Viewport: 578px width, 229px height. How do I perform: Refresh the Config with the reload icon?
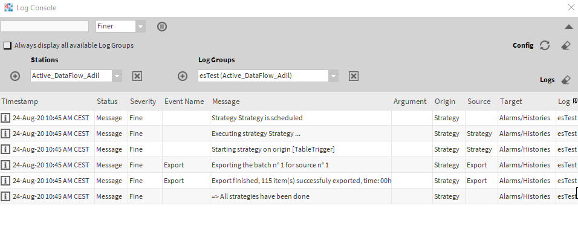[545, 45]
